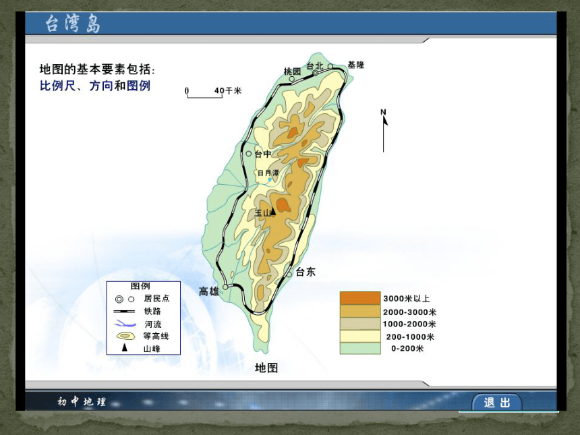Screen dimensions: 580x435
Task: Click the 3000米以上 color swatch
Action: pos(360,298)
